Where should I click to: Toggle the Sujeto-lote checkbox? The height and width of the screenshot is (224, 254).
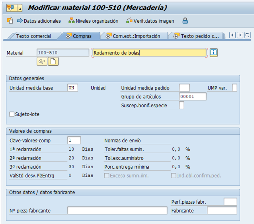point(12,114)
